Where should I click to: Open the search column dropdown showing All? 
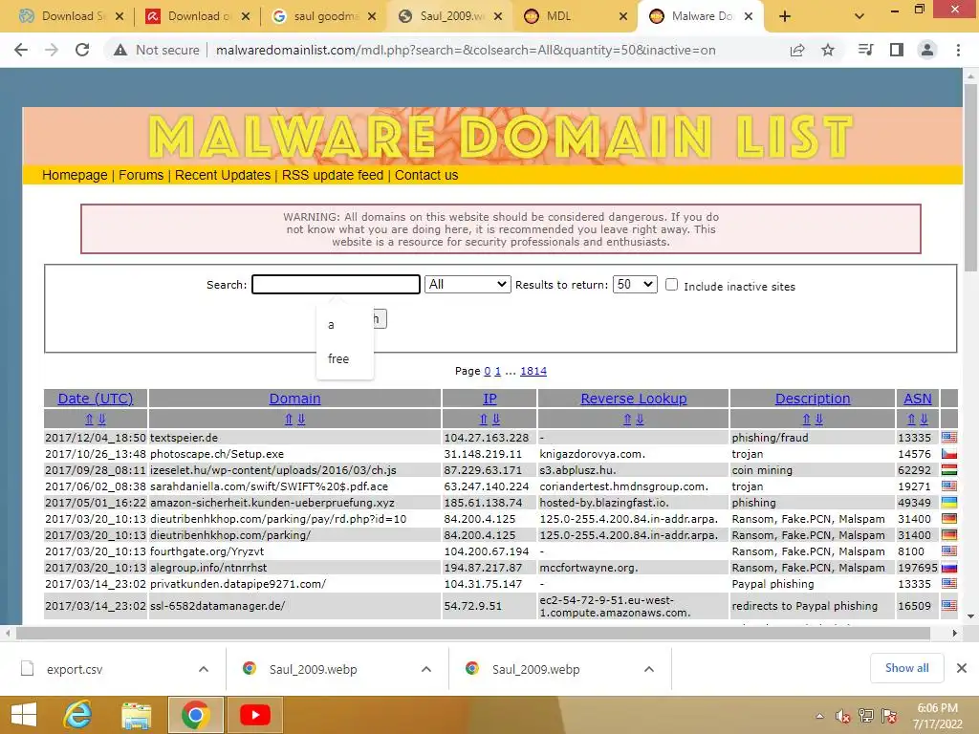pyautogui.click(x=467, y=285)
